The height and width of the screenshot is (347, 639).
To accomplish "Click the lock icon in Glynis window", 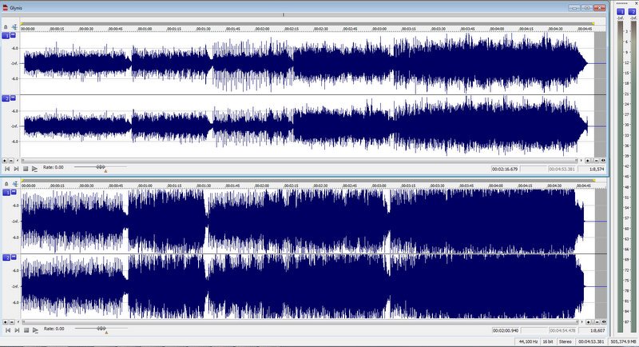I will [x=6, y=27].
